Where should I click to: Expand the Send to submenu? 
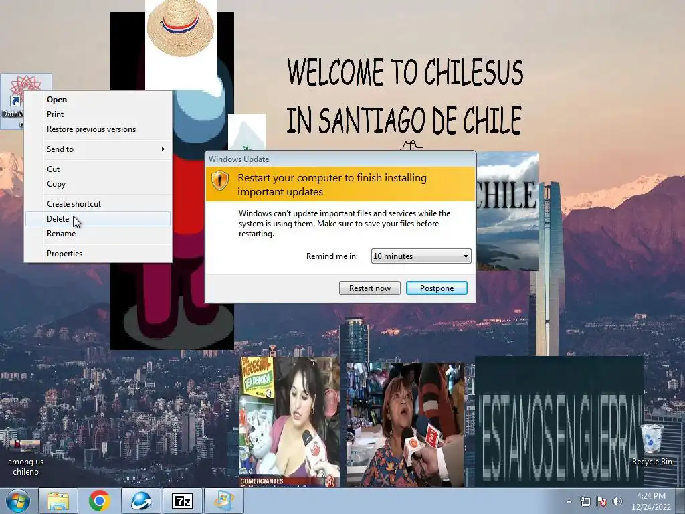pos(98,149)
